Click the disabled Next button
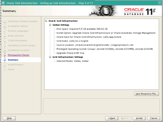 (125, 118)
